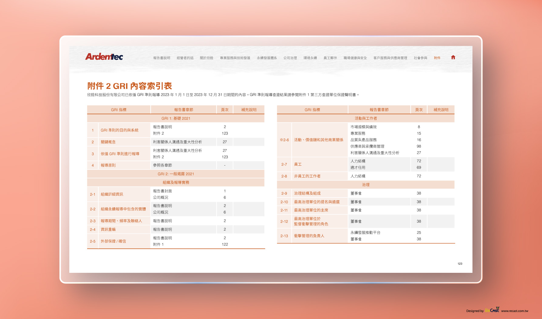Go to 員工夥伴 section
The image size is (542, 319).
click(330, 58)
